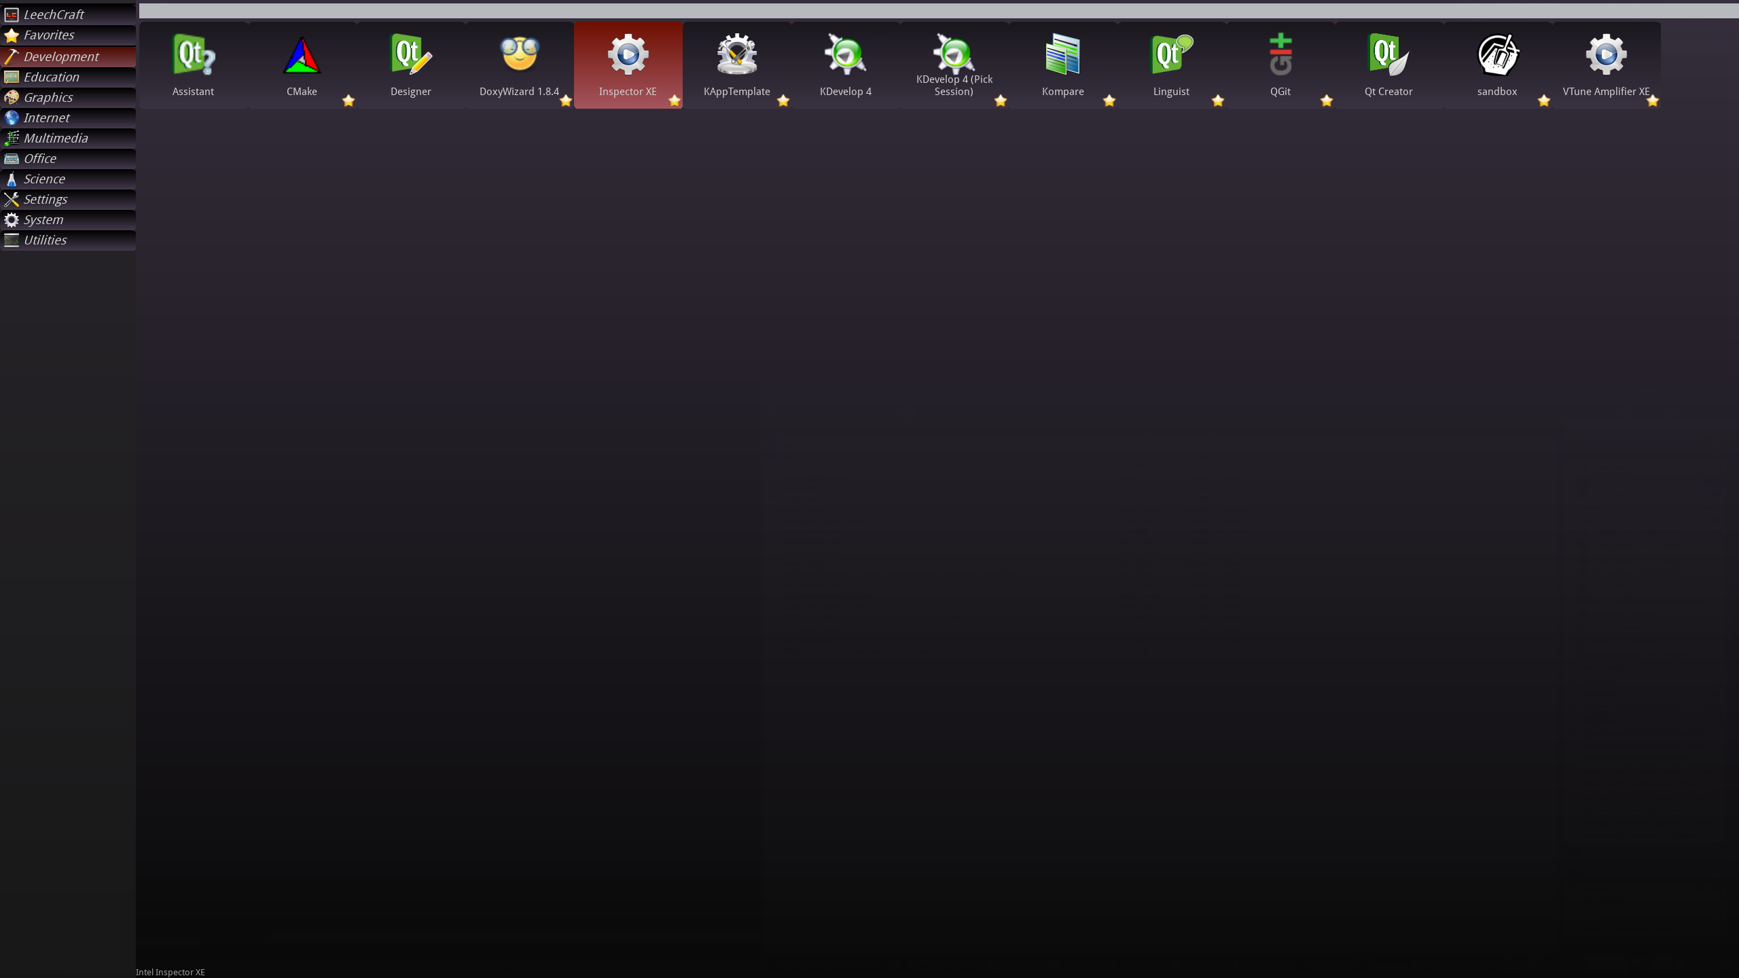Screen dimensions: 1739x978
Task: Start Qt Designer
Action: 411,65
